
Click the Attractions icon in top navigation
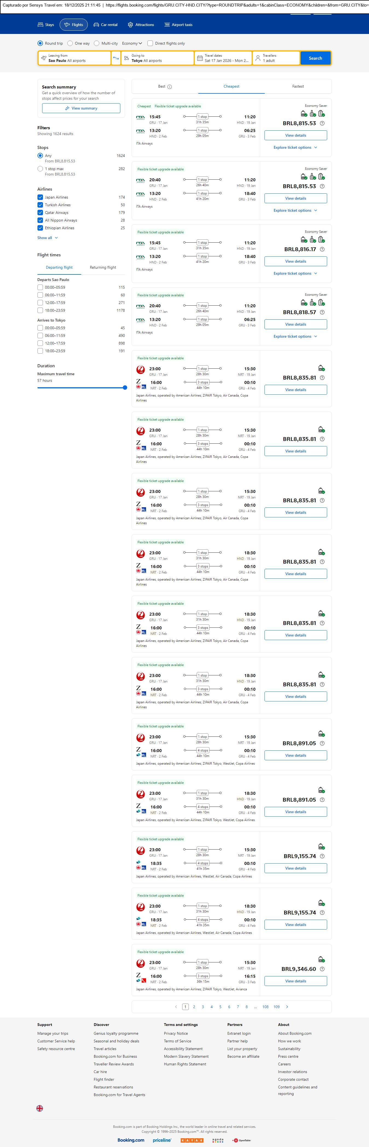(130, 25)
